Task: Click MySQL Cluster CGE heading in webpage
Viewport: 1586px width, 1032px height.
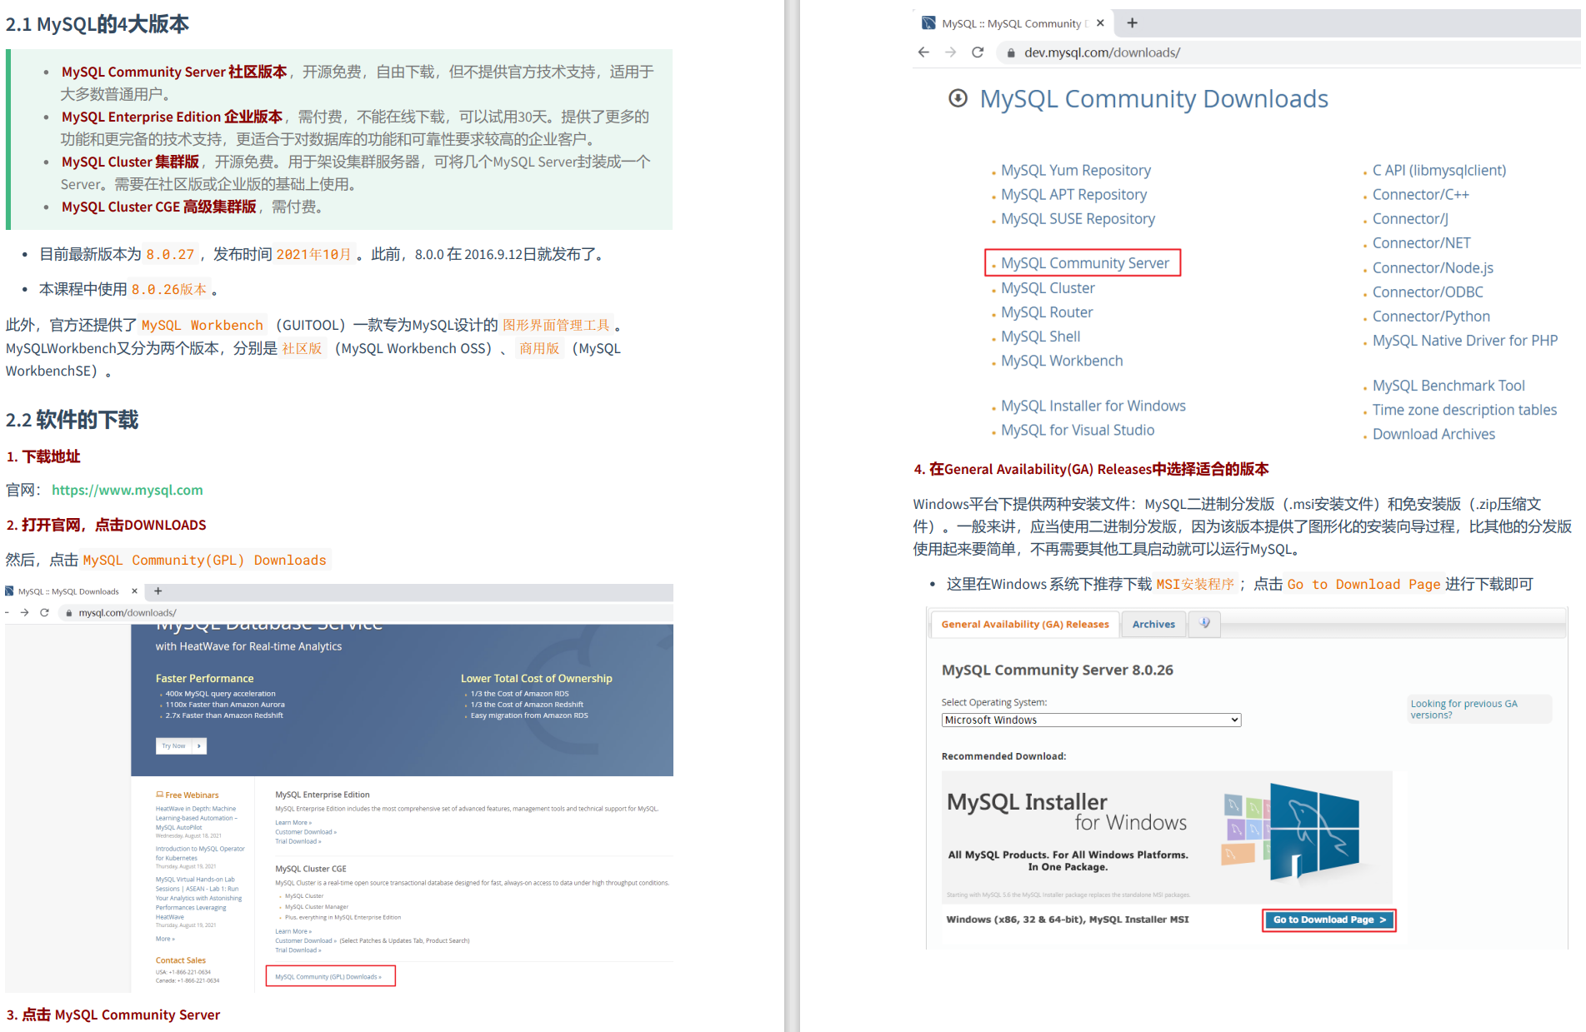Action: click(310, 869)
